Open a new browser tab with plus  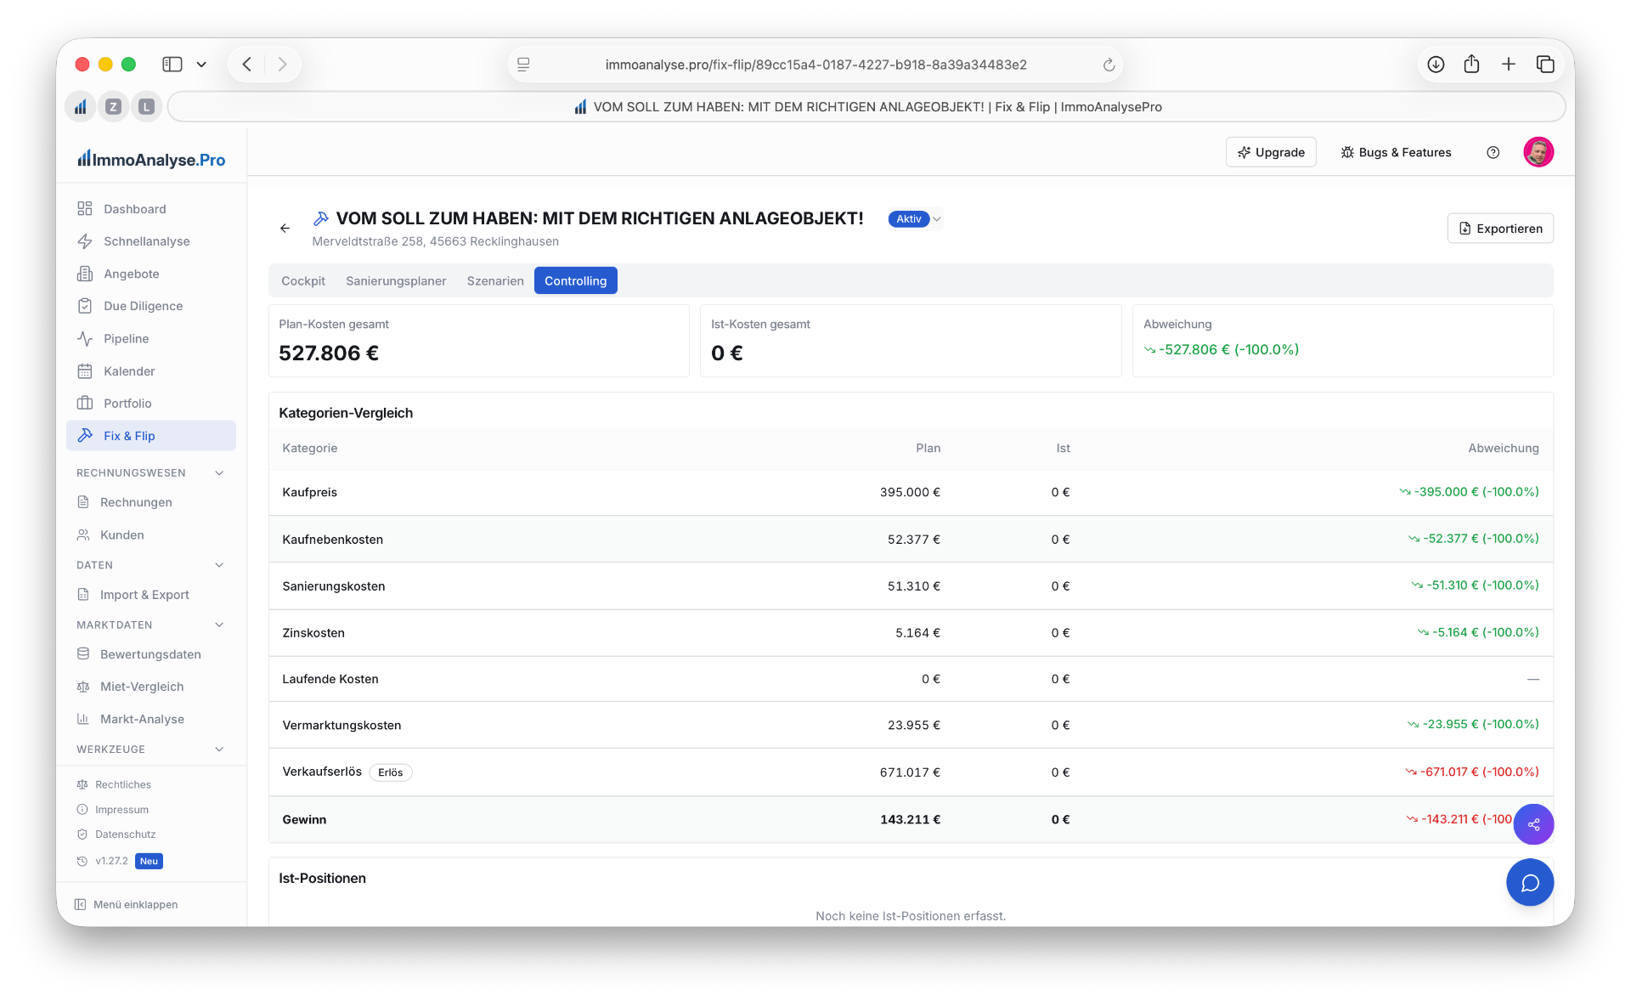[1509, 65]
